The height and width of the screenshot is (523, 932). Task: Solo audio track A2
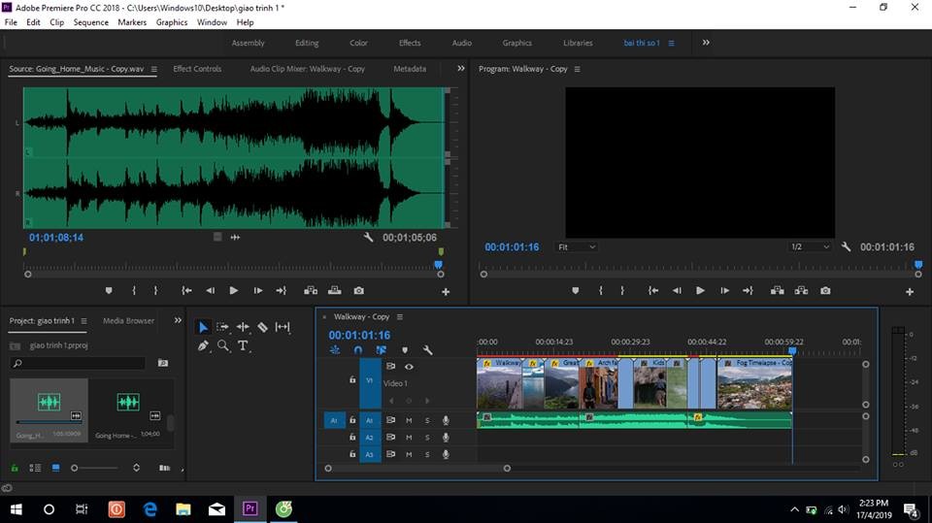pos(427,438)
